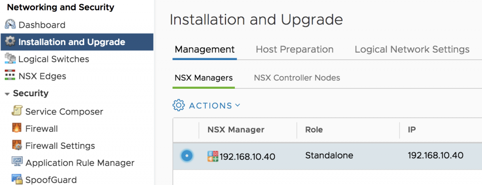Image resolution: width=482 pixels, height=185 pixels.
Task: Open the NSX Managers sub-tab
Action: click(x=203, y=78)
